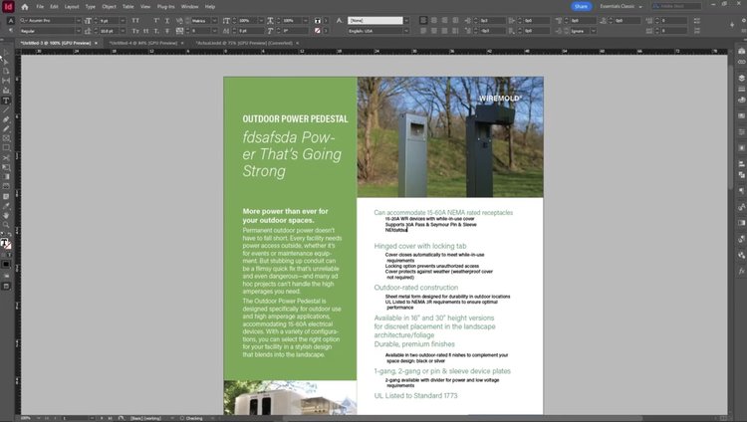The height and width of the screenshot is (422, 747).
Task: Switch to Character Formatting Controls (A icon)
Action: point(10,21)
